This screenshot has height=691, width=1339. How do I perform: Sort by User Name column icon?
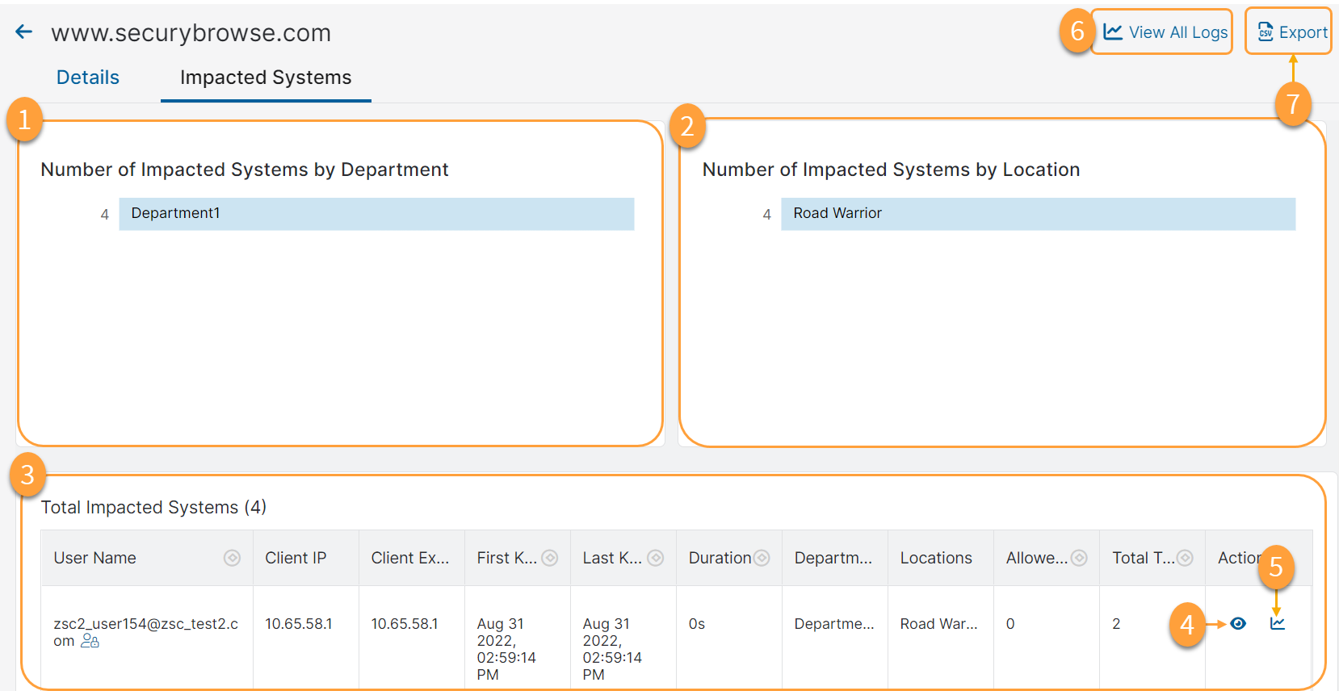(232, 558)
